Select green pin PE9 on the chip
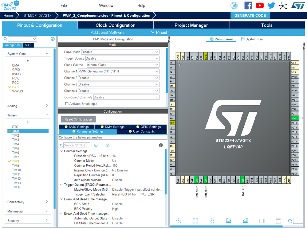This screenshot has height=229, width=307. [242, 180]
